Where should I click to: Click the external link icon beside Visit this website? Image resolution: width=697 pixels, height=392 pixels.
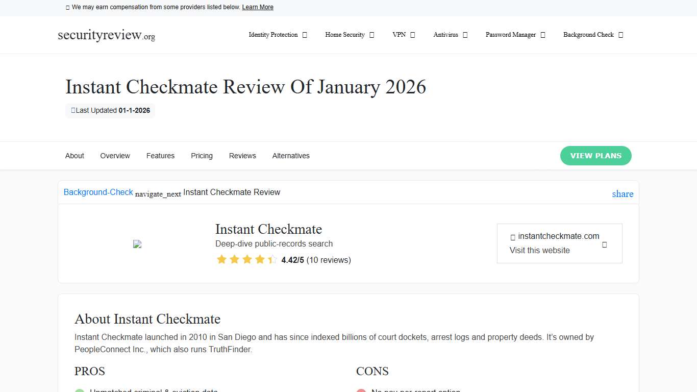(x=604, y=244)
